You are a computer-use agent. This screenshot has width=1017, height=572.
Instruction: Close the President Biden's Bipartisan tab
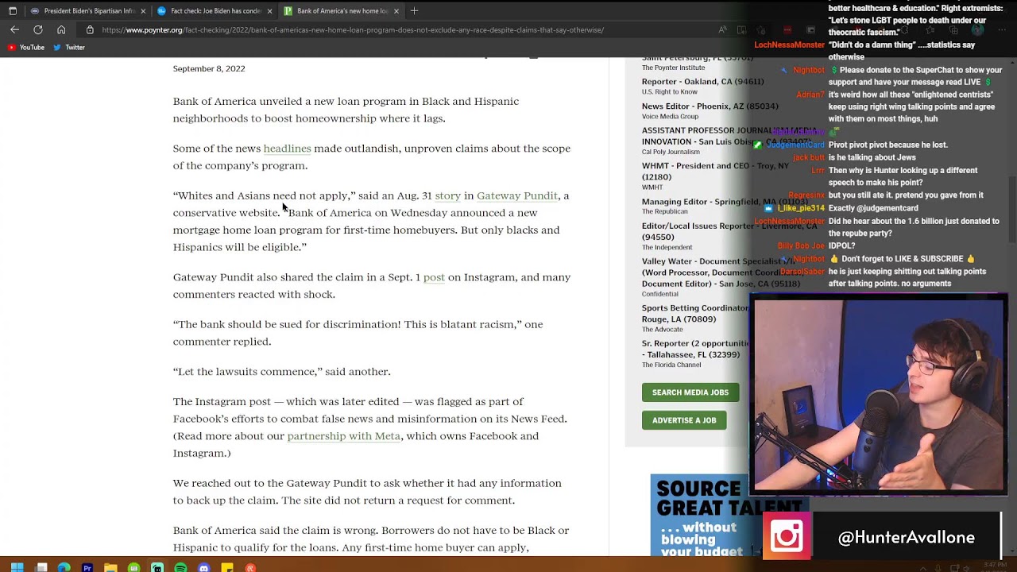click(143, 11)
